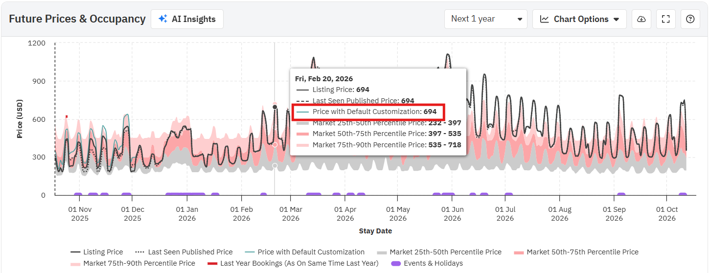This screenshot has height=273, width=710.
Task: Toggle Market 75th-90th Percentile Price legend item
Action: point(139,263)
